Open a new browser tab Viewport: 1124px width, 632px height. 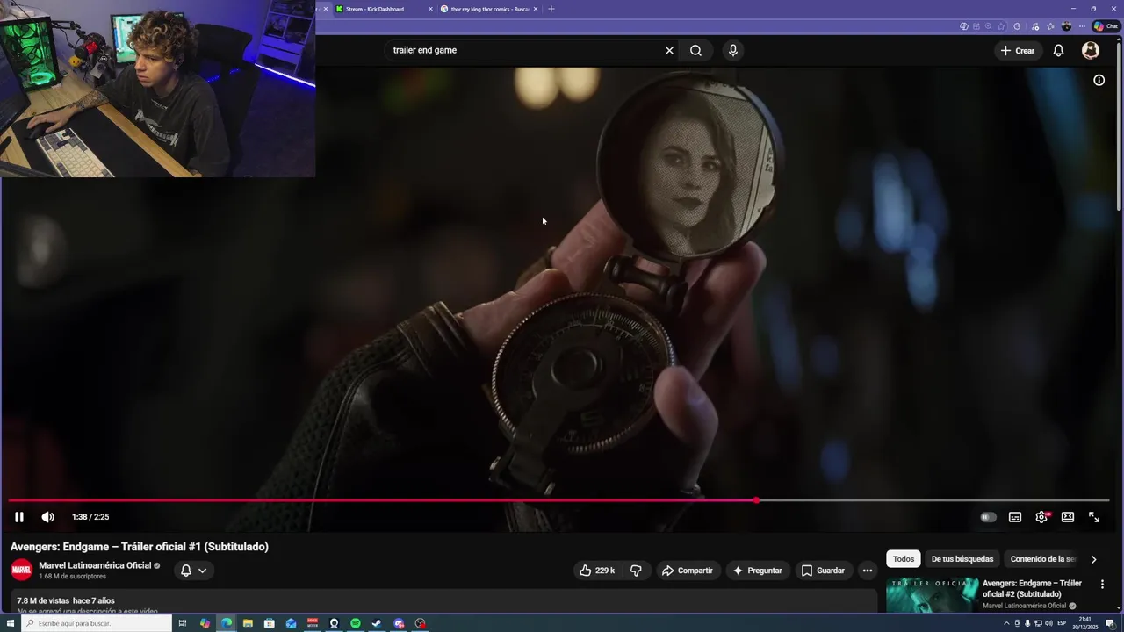(x=551, y=9)
